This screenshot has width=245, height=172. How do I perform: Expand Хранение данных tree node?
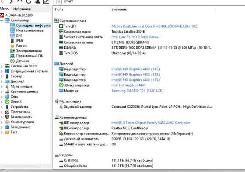(x=2, y=92)
